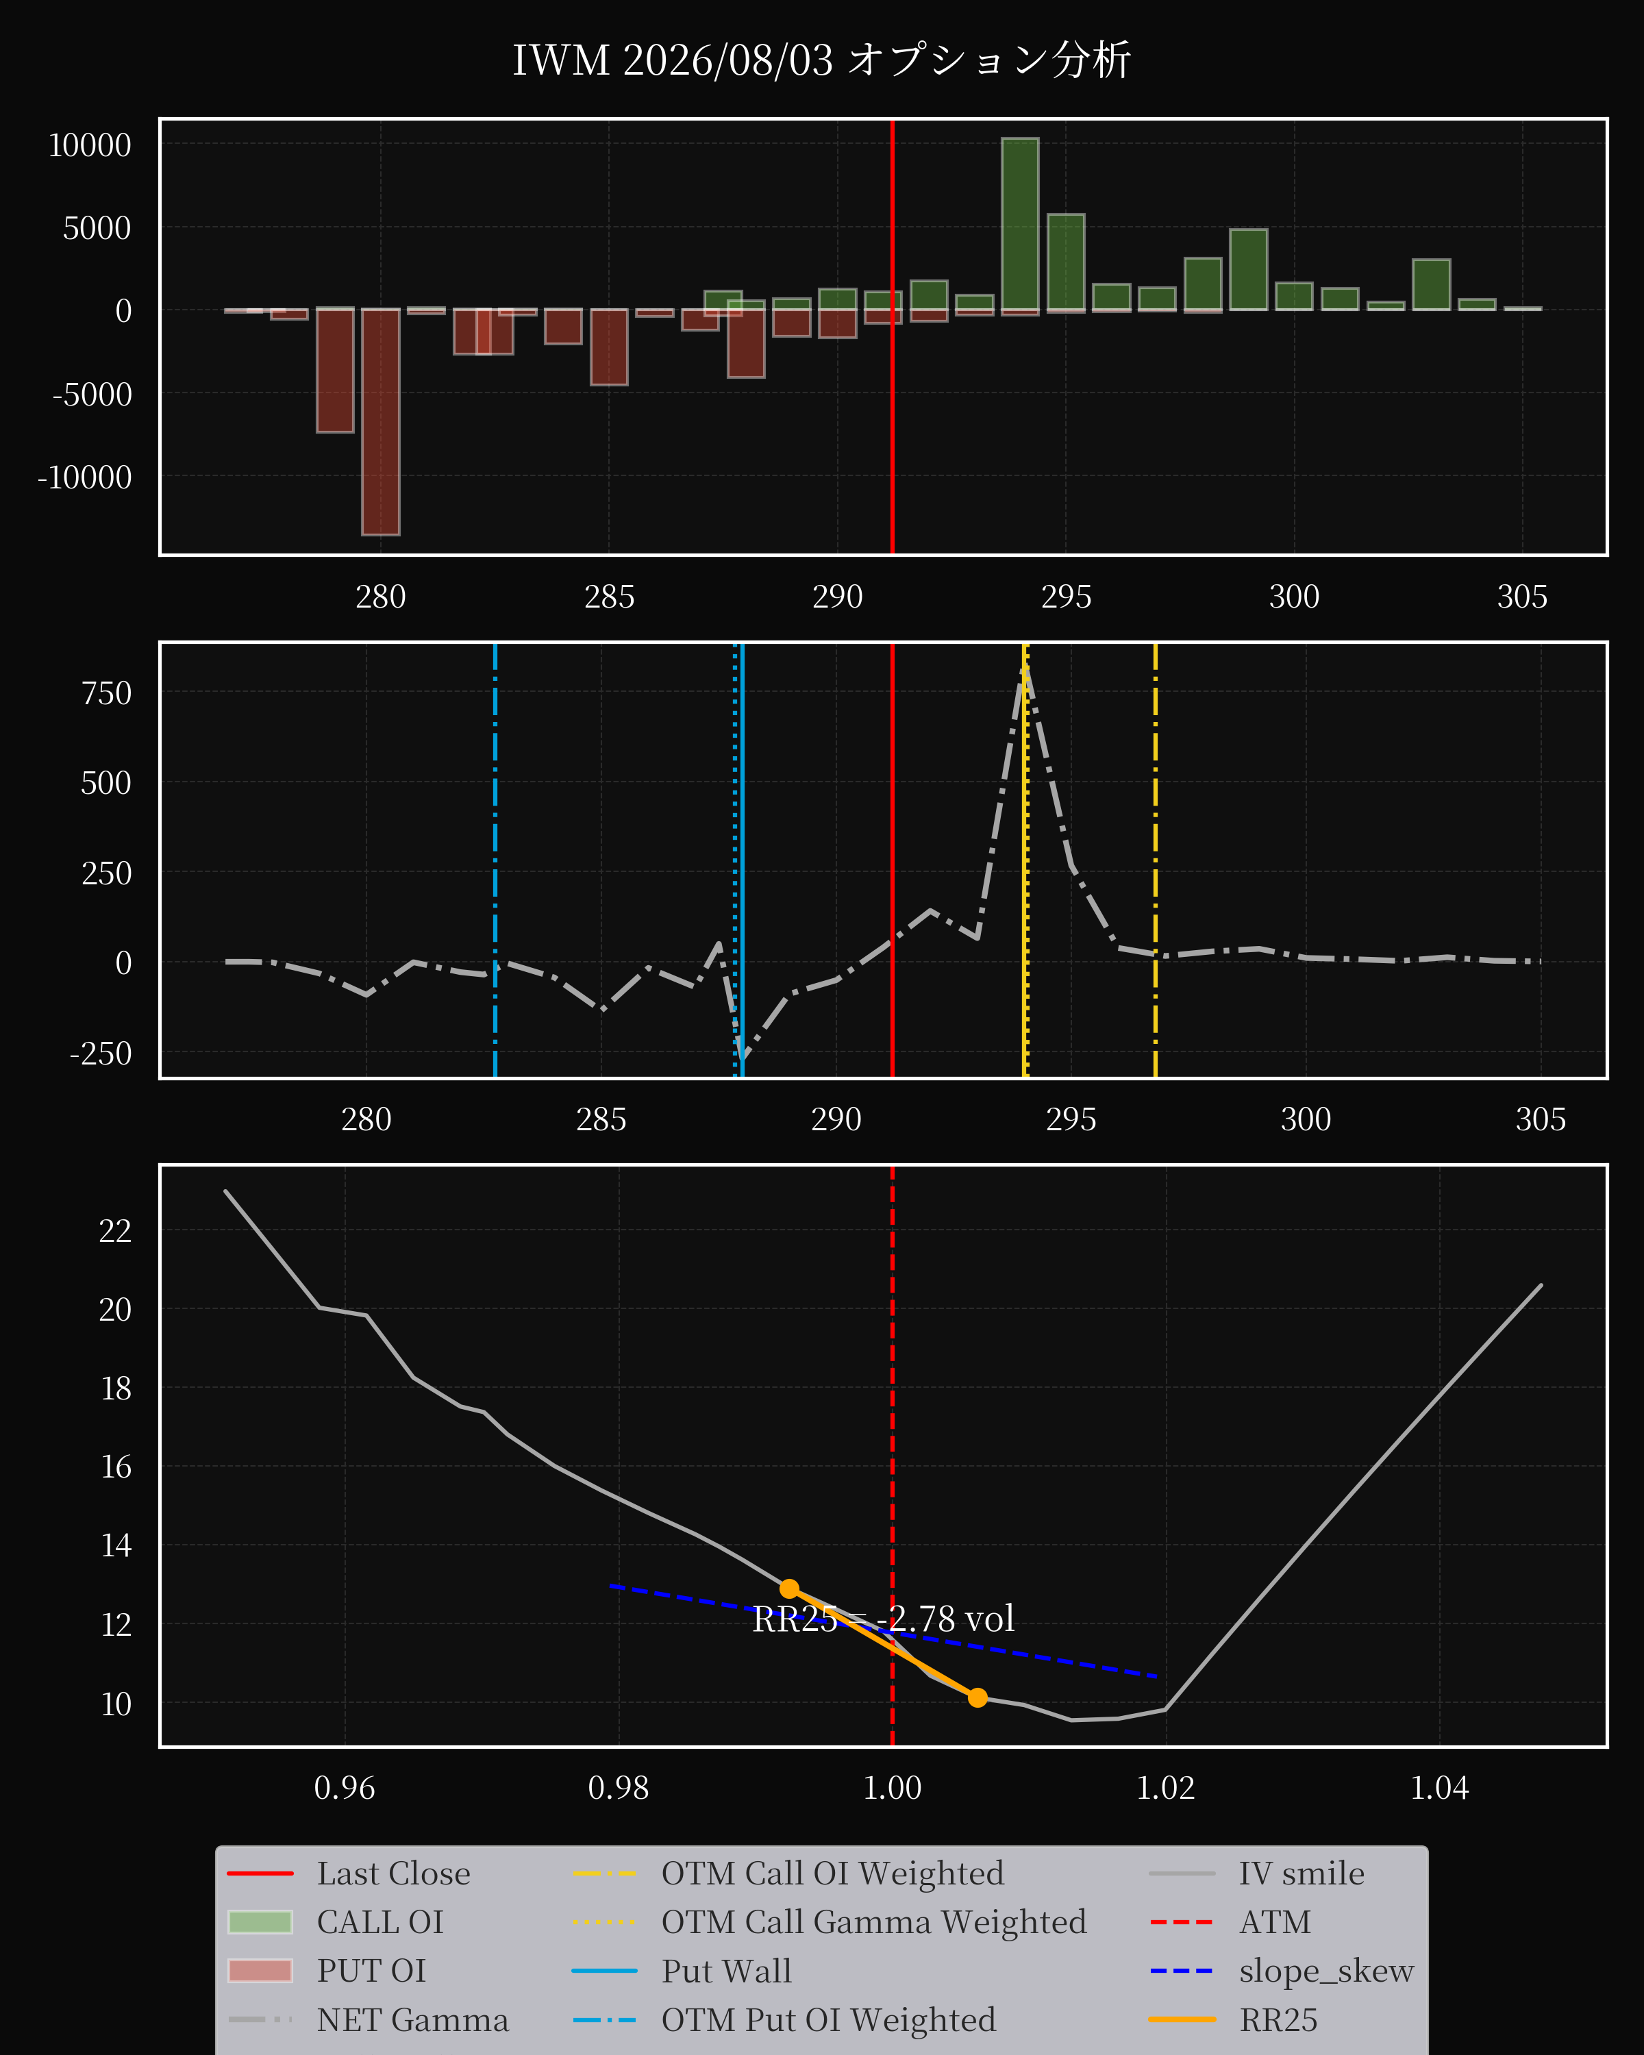Click the Last Close legend label
The width and height of the screenshot is (1644, 2055).
(x=394, y=1874)
